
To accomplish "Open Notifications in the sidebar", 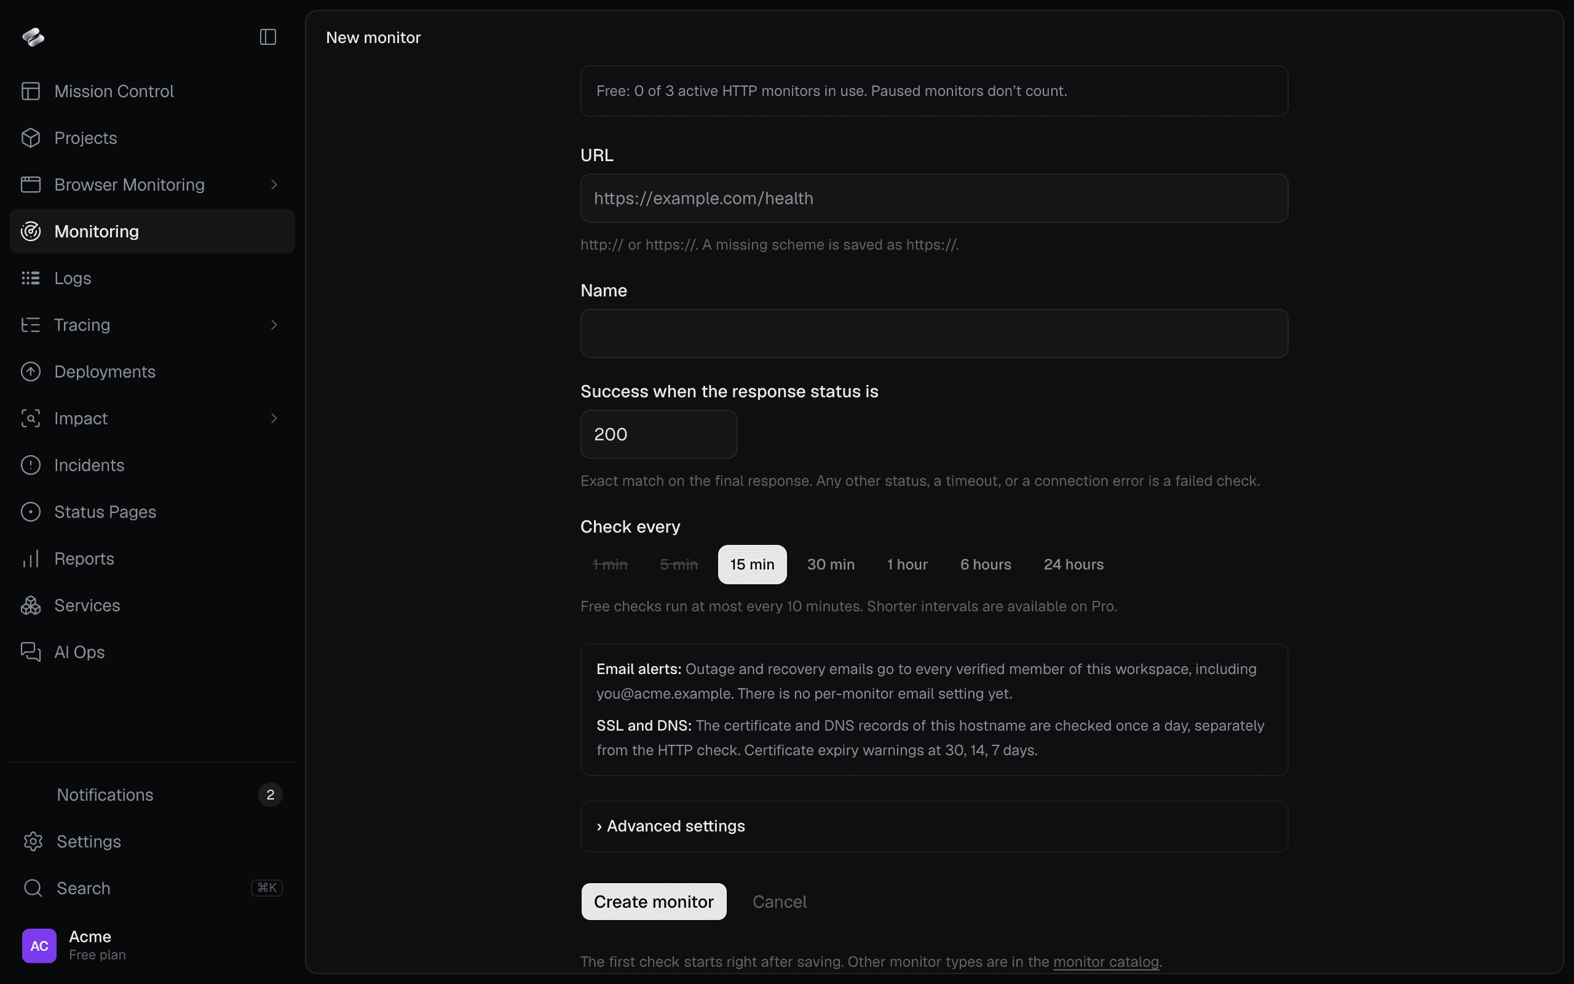I will pyautogui.click(x=152, y=795).
